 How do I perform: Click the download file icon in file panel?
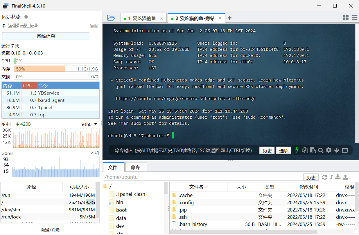[338, 177]
